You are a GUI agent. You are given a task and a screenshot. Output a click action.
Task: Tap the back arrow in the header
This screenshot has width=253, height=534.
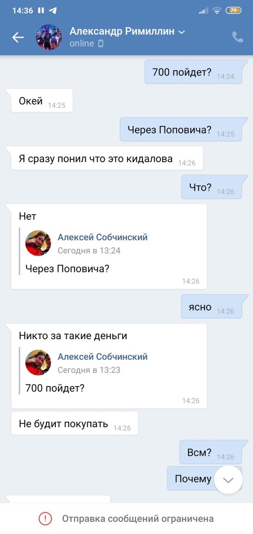(18, 37)
